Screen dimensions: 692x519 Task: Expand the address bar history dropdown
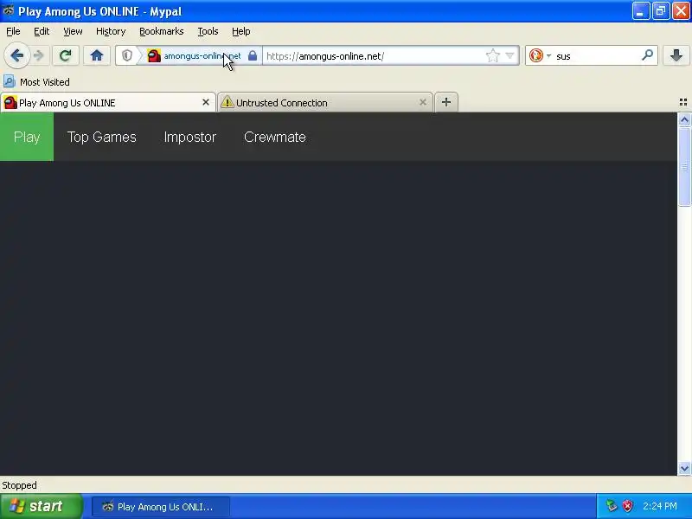pyautogui.click(x=509, y=56)
